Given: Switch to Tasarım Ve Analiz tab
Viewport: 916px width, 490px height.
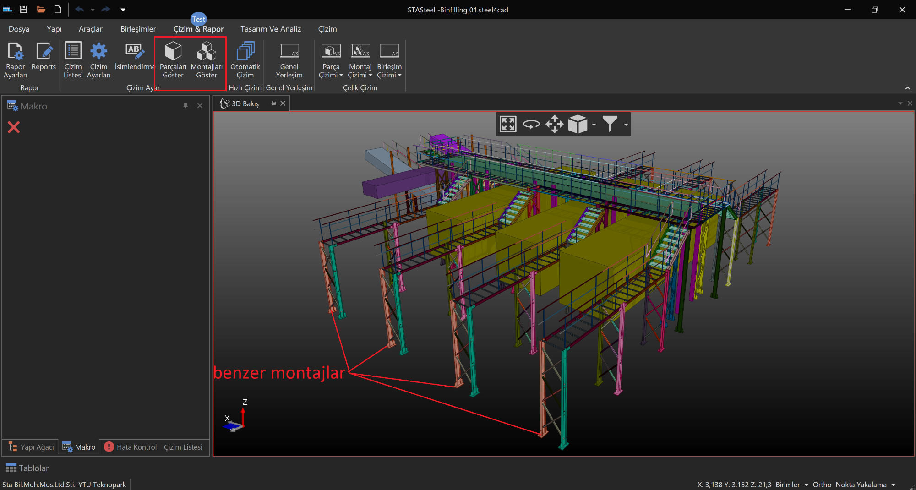Looking at the screenshot, I should point(271,29).
